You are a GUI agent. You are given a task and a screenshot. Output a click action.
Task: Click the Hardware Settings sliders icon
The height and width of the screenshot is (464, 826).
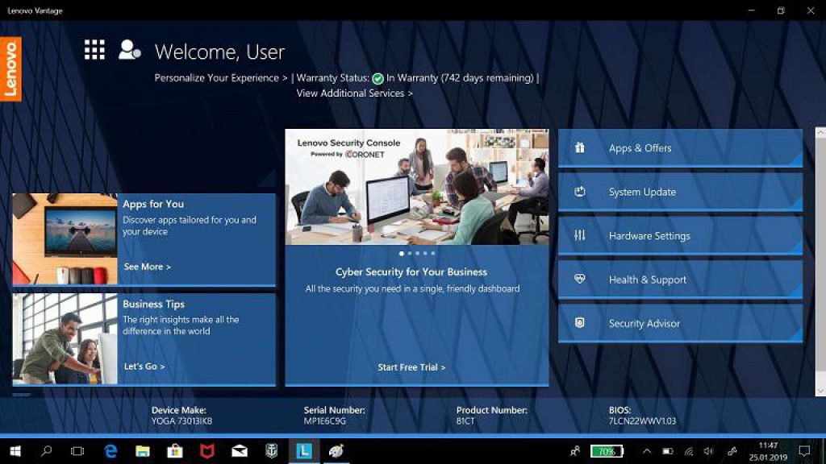pos(579,235)
